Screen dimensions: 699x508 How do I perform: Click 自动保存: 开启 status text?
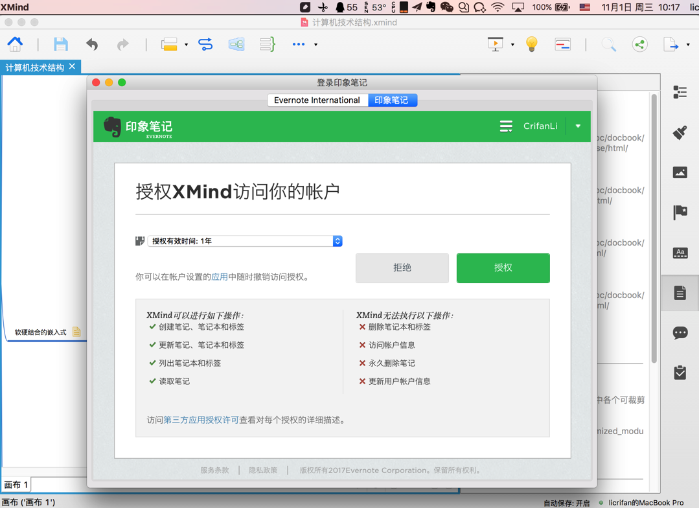click(566, 503)
